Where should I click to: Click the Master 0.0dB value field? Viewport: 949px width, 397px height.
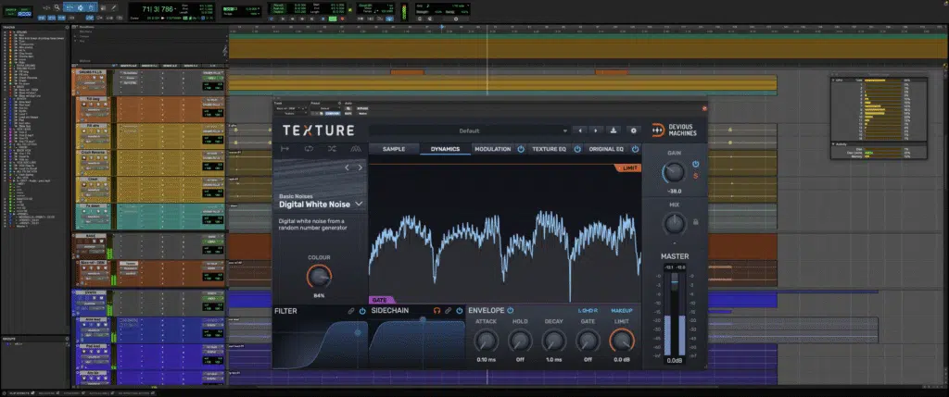pos(675,360)
